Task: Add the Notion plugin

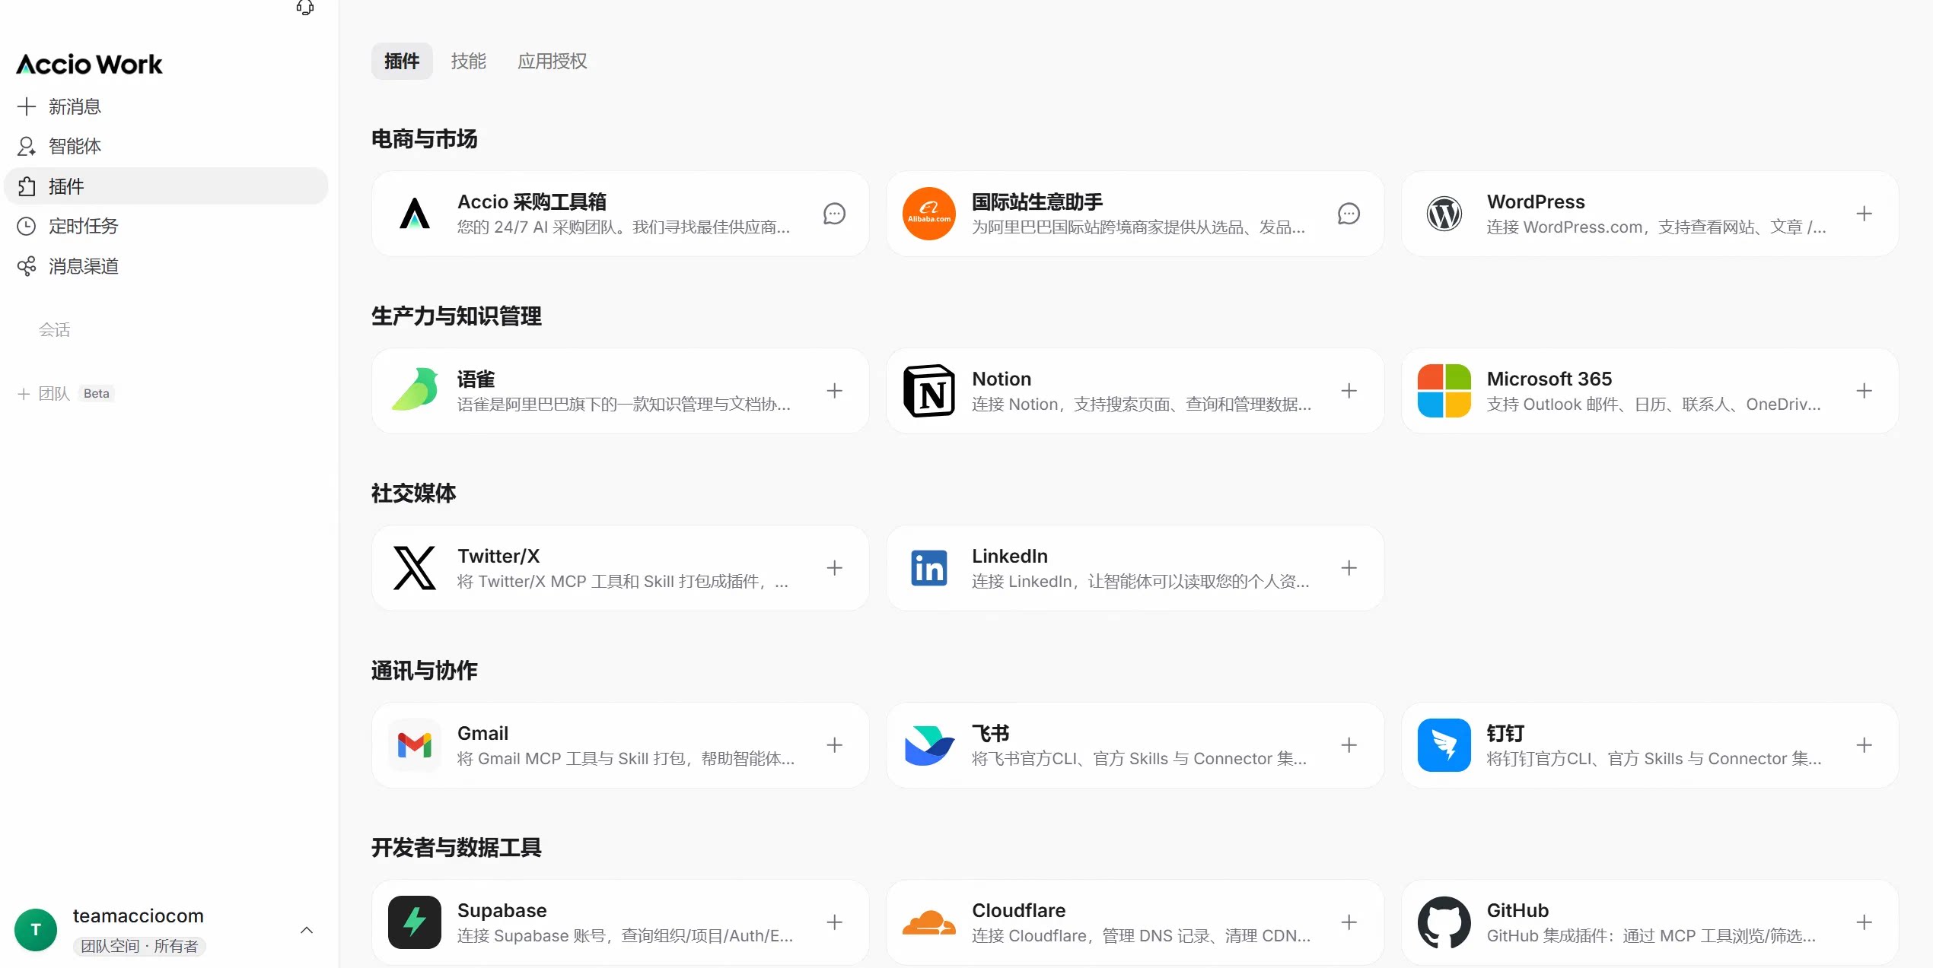Action: 1349,391
